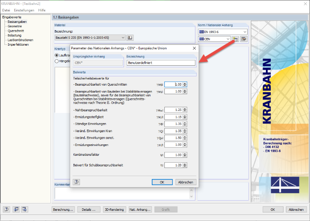Screen dimensions: 310x221
Task: Click the Berechnung... button
Action: click(63, 210)
